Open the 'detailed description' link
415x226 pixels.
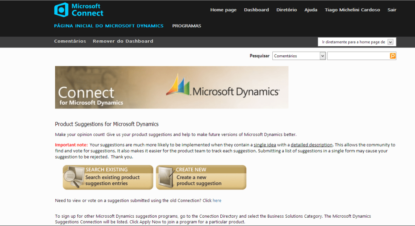(x=312, y=144)
